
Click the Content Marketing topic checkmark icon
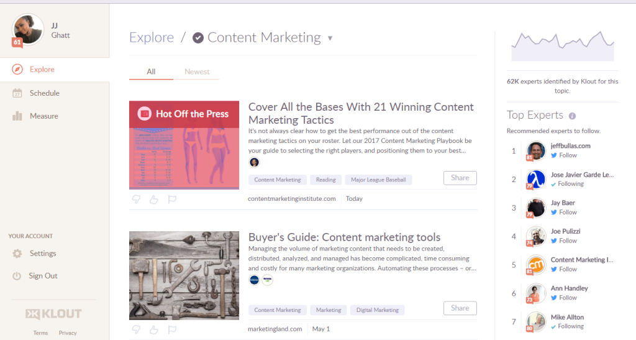198,38
